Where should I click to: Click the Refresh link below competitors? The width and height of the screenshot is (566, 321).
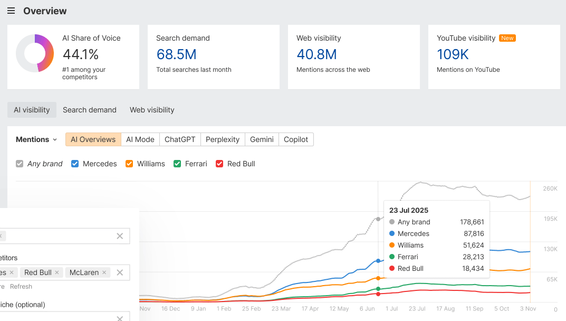tap(21, 287)
